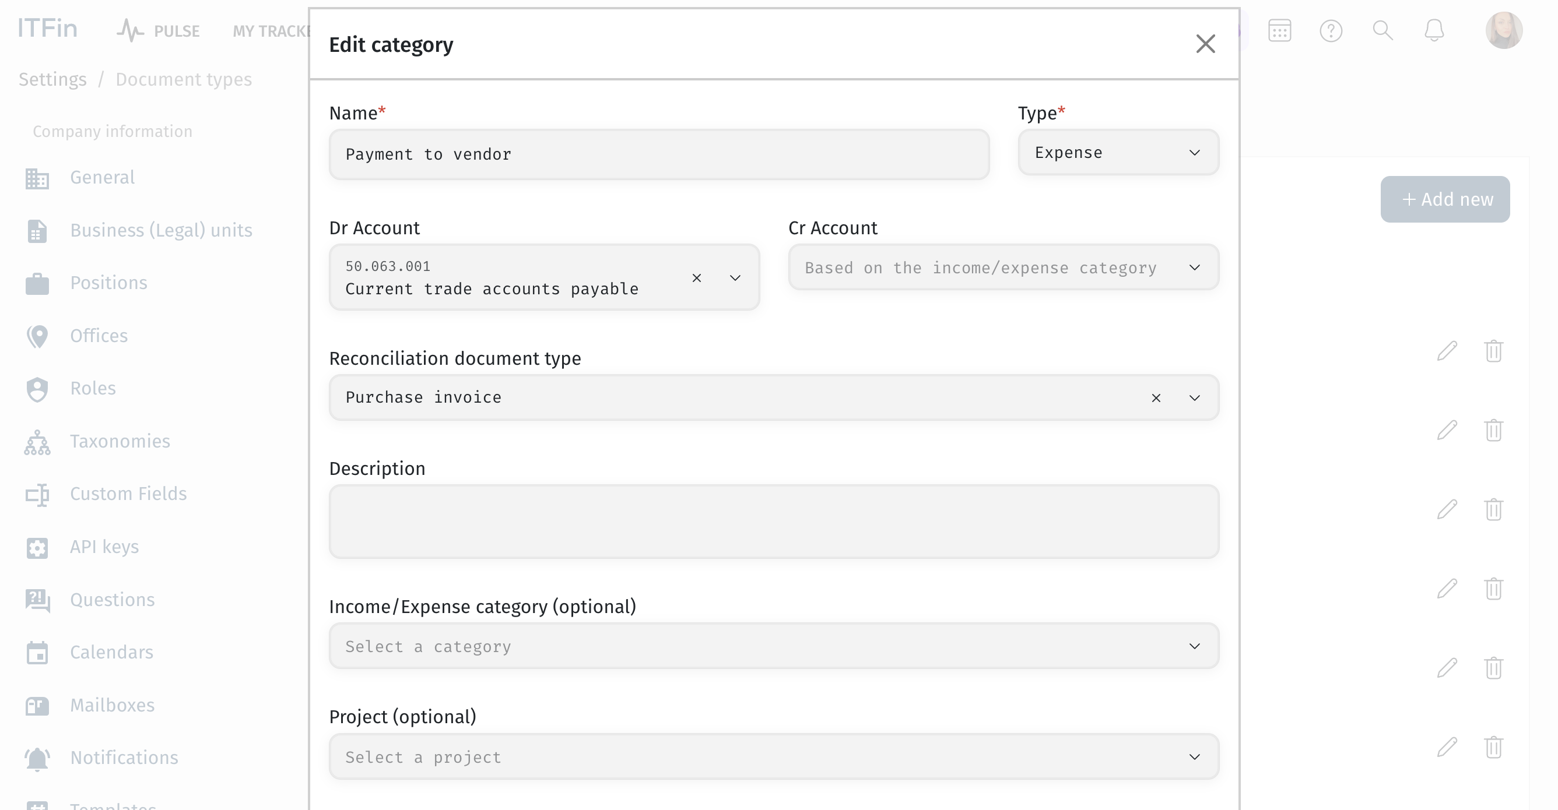Viewport: 1558px width, 810px height.
Task: Clear the Purchase invoice selection
Action: coord(1156,398)
